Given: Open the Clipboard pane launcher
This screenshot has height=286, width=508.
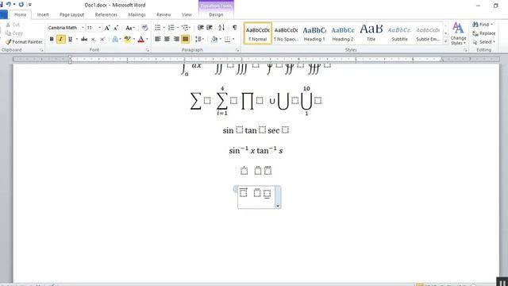Looking at the screenshot, I should (x=41, y=50).
